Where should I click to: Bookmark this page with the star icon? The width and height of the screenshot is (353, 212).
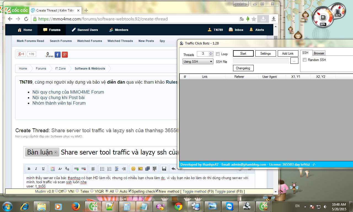click(x=254, y=19)
